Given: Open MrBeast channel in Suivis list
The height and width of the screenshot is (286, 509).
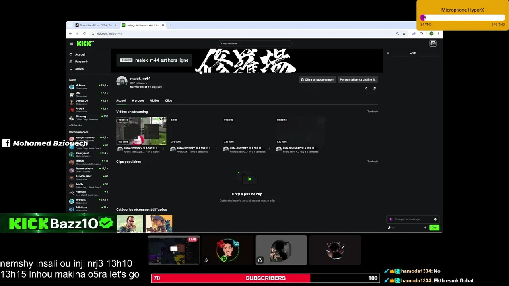Looking at the screenshot, I should coord(89,87).
